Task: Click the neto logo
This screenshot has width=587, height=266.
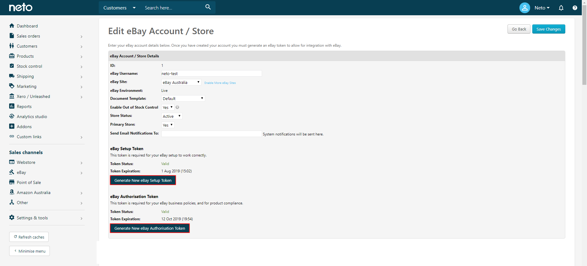Action: pos(20,7)
